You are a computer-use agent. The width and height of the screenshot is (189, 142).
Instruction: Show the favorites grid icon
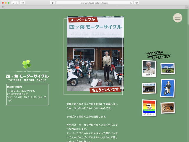(x=3, y=7)
